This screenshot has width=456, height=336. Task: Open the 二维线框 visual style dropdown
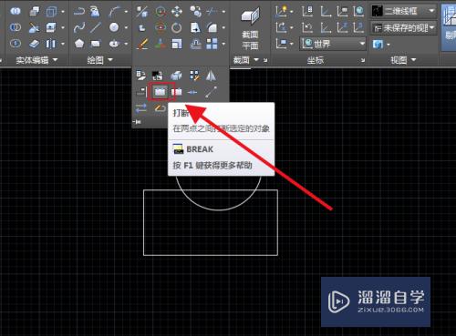404,11
